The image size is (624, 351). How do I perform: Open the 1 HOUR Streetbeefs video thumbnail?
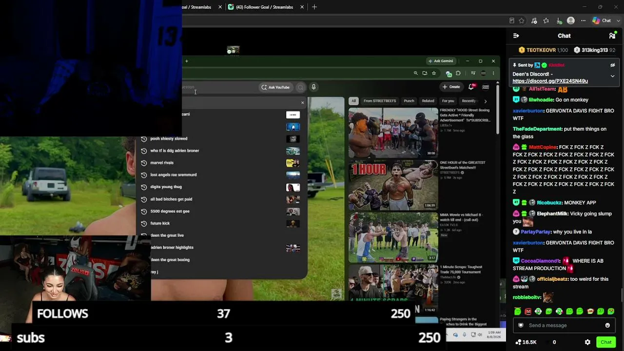(x=393, y=185)
